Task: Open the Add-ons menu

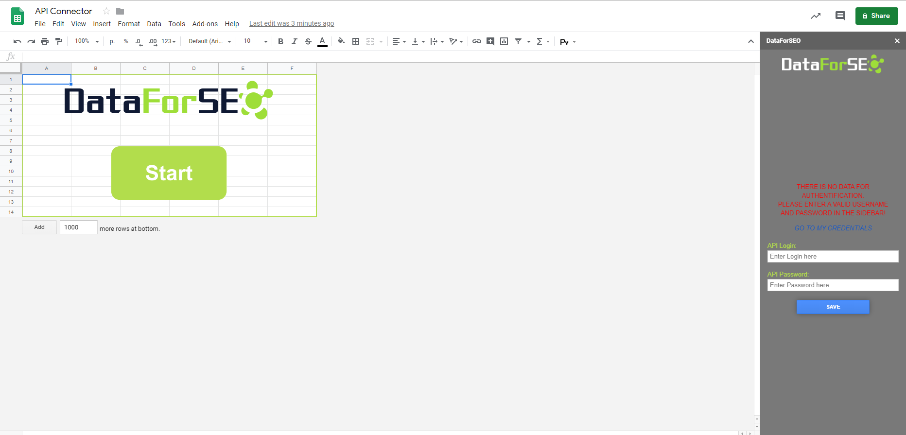Action: pos(205,24)
